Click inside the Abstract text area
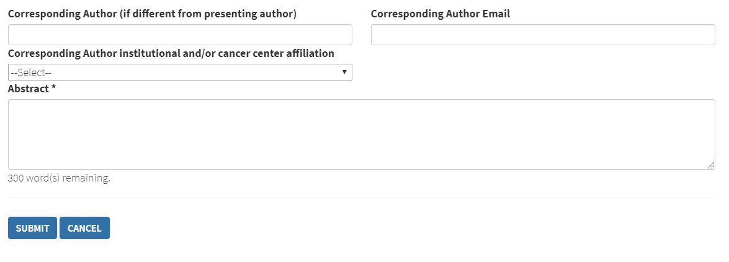729x262 pixels. pyautogui.click(x=361, y=134)
